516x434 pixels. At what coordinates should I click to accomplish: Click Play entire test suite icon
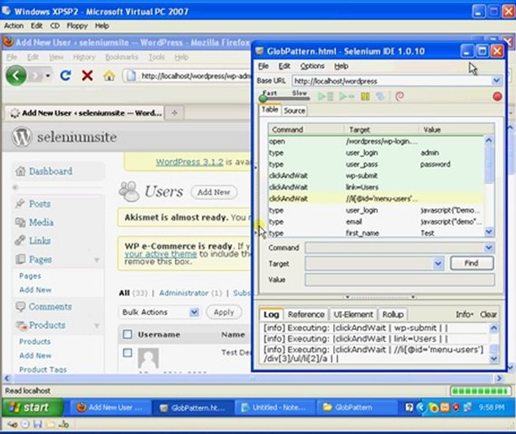[x=325, y=96]
